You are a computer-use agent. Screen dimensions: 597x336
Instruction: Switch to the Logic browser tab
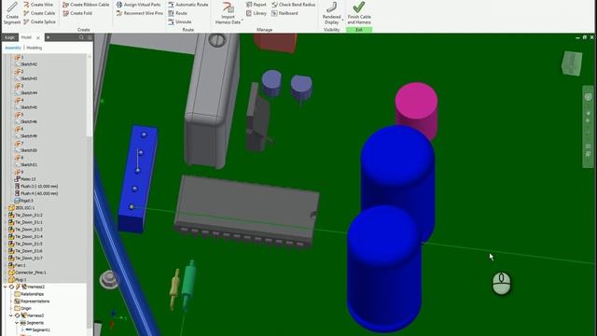pyautogui.click(x=10, y=37)
